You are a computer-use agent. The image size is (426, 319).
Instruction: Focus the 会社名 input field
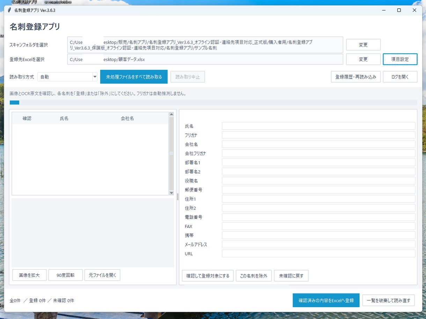(318, 144)
